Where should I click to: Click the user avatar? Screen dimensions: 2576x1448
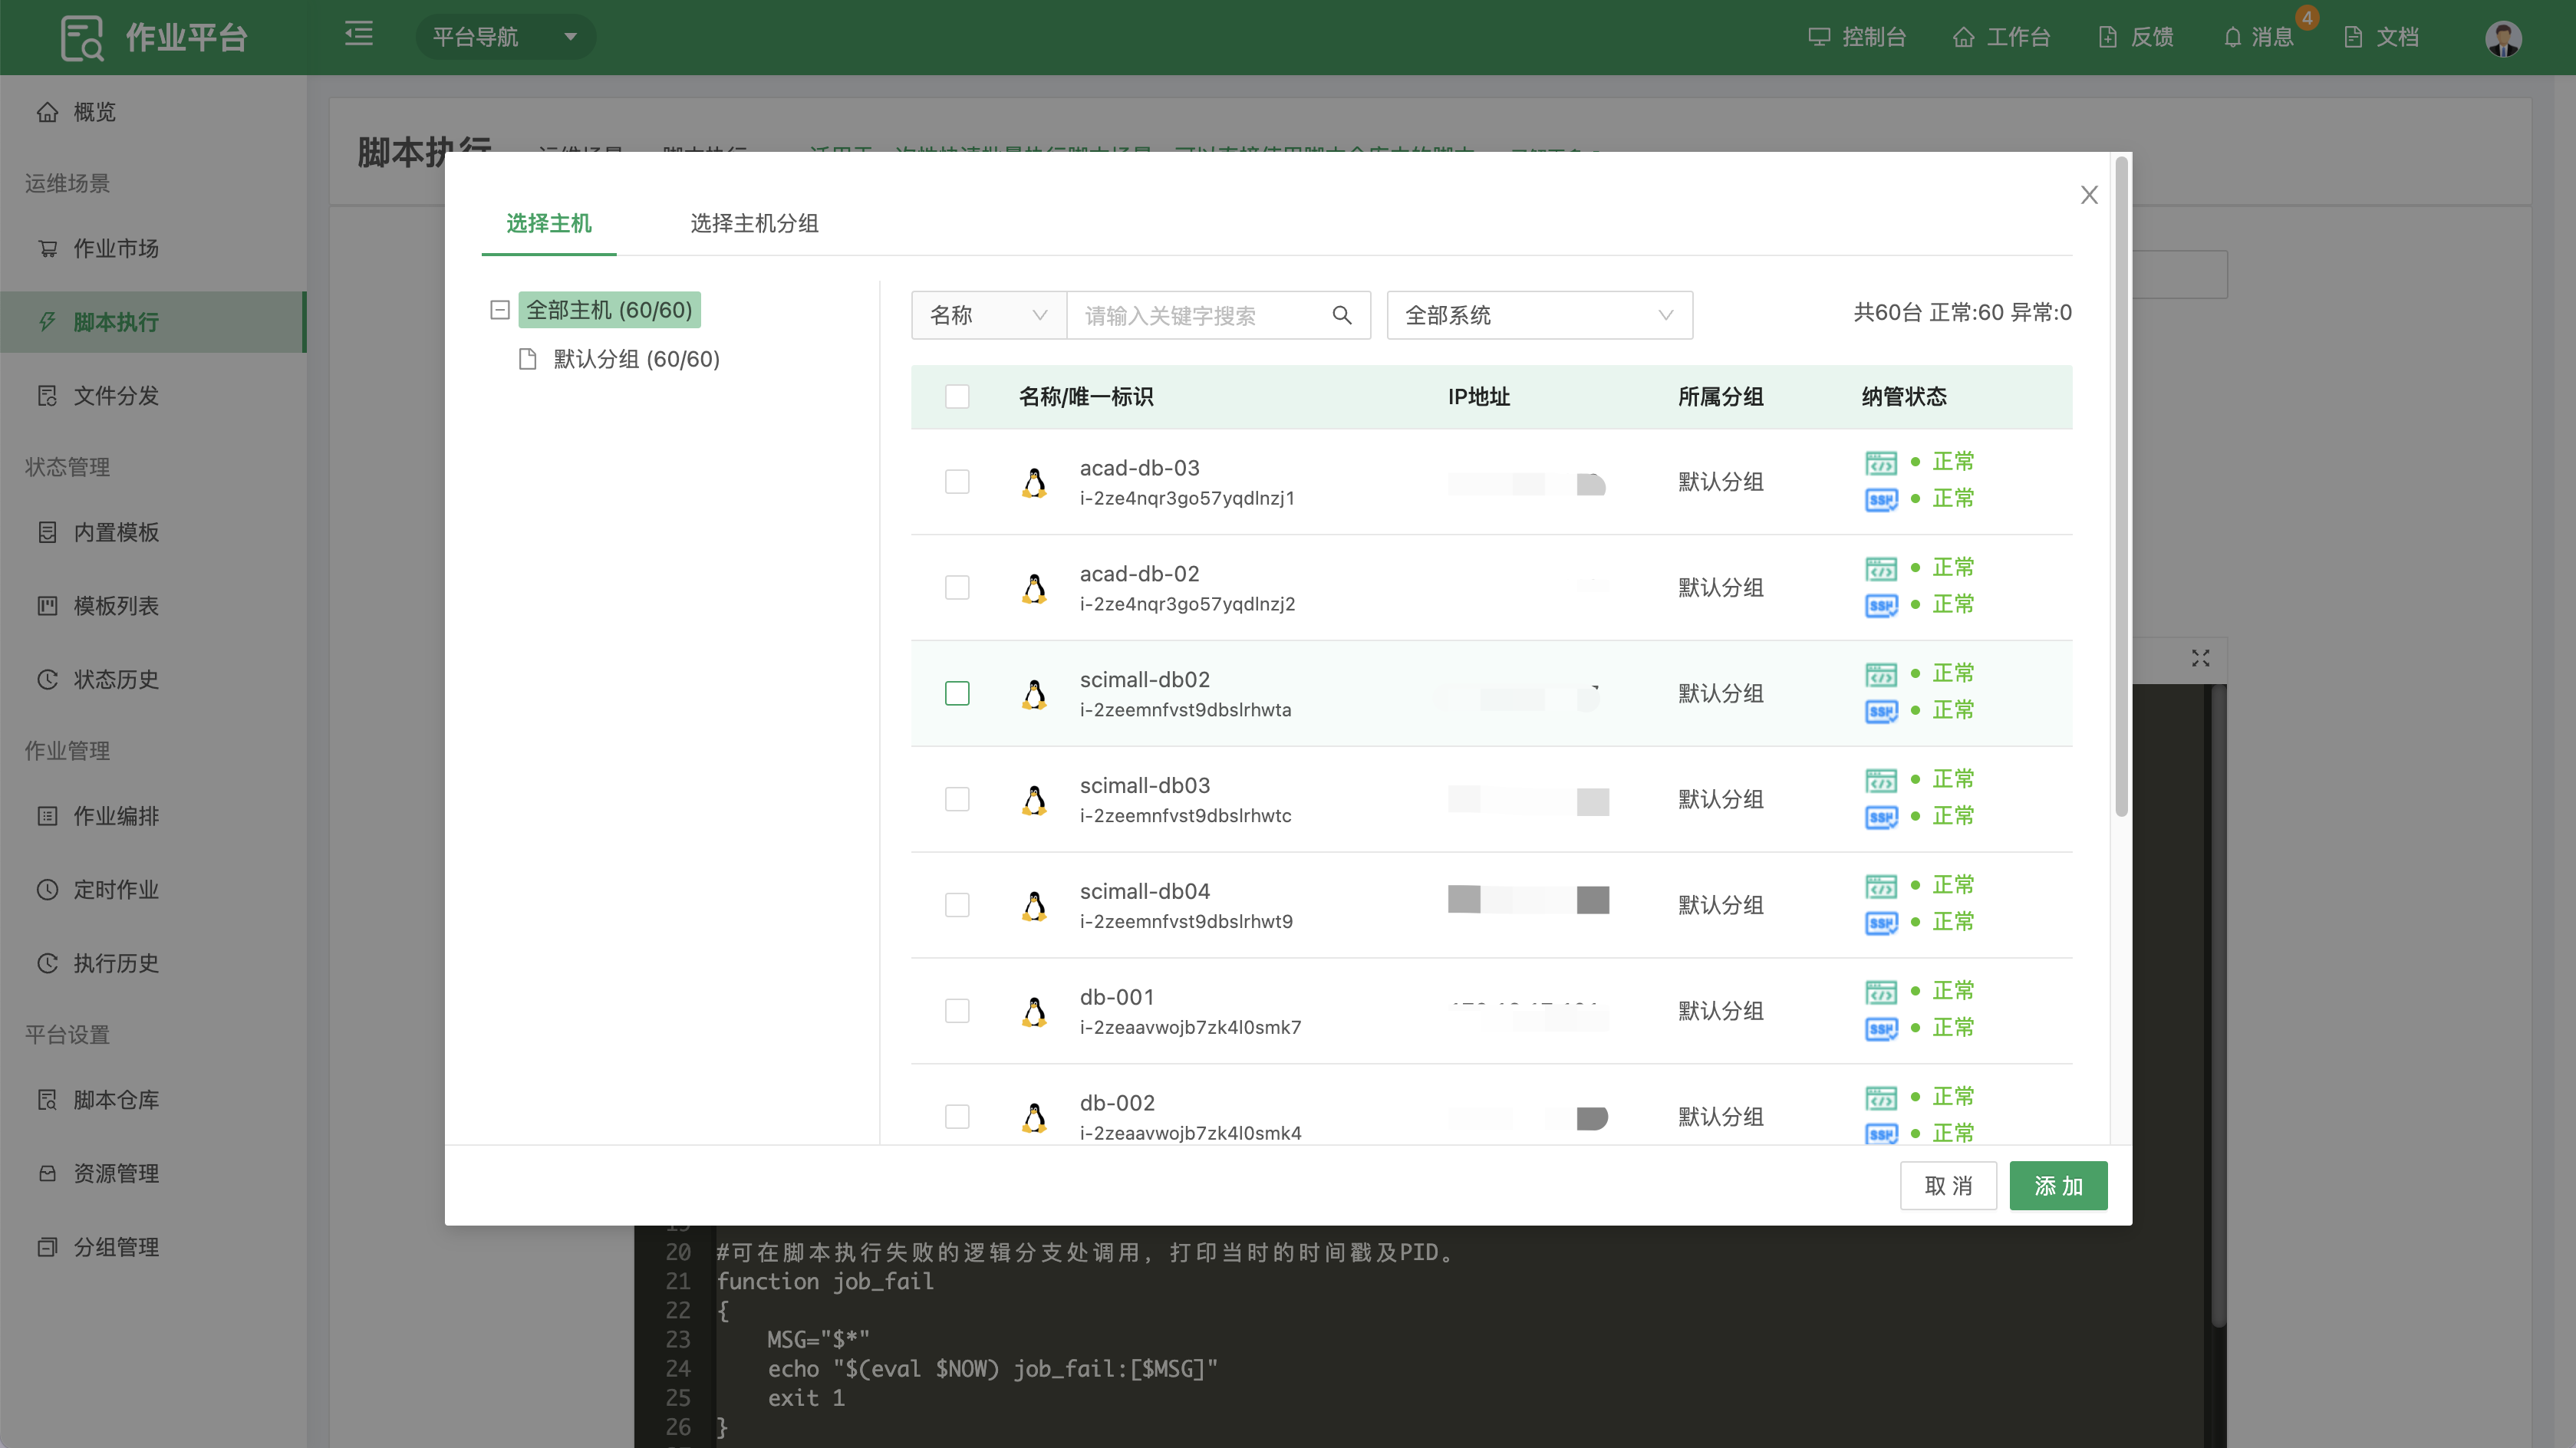tap(2503, 38)
